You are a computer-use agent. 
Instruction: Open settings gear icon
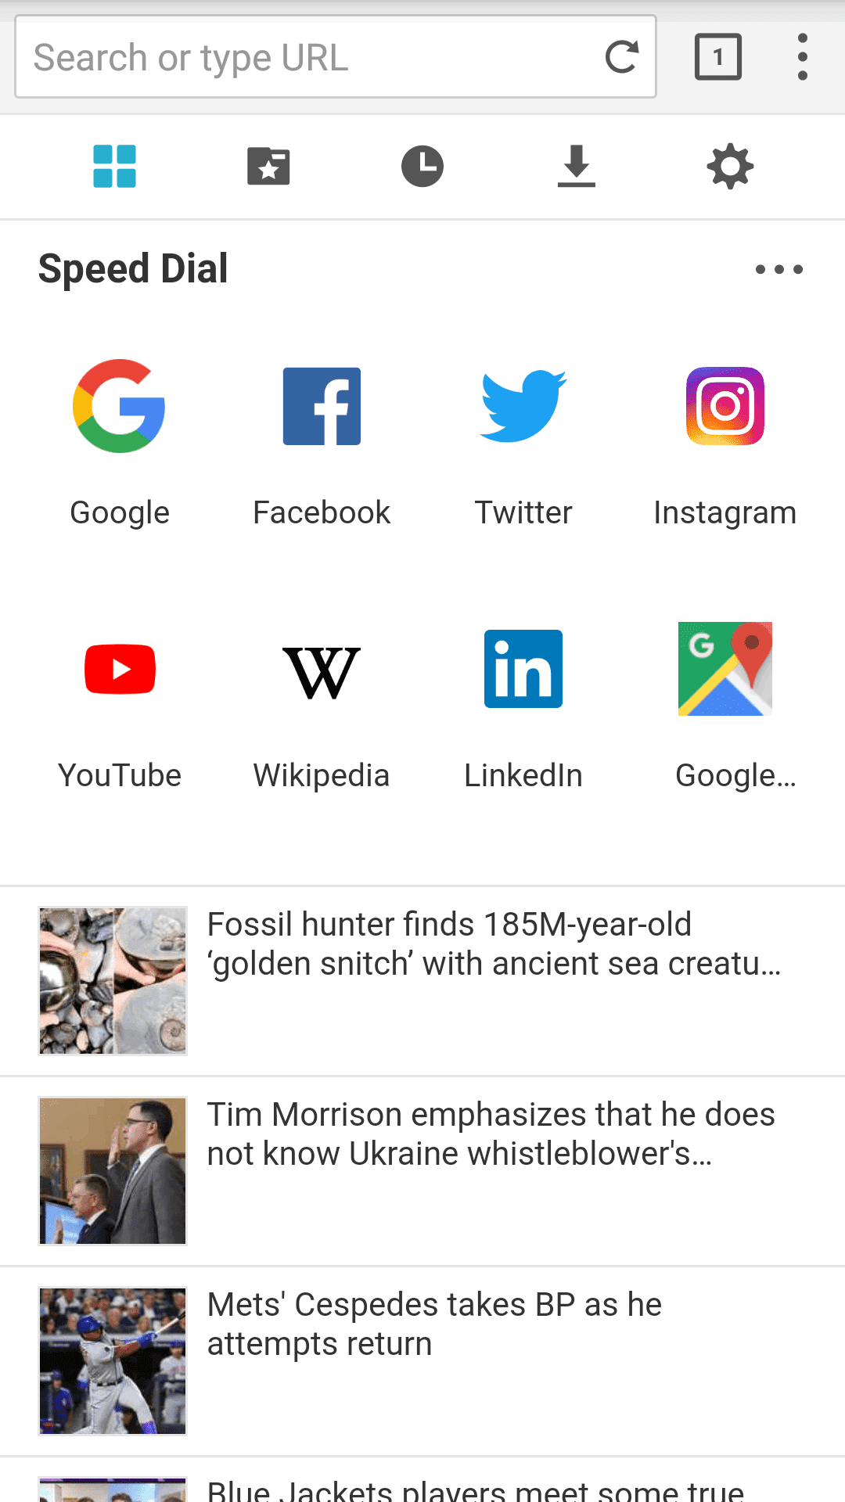click(x=730, y=167)
